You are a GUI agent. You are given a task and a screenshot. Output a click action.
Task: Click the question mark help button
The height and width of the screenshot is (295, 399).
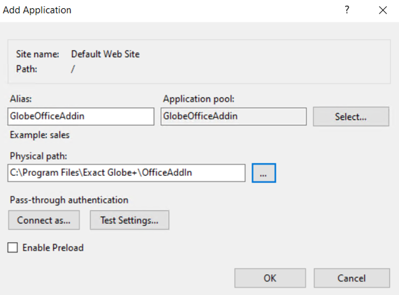[x=347, y=10]
